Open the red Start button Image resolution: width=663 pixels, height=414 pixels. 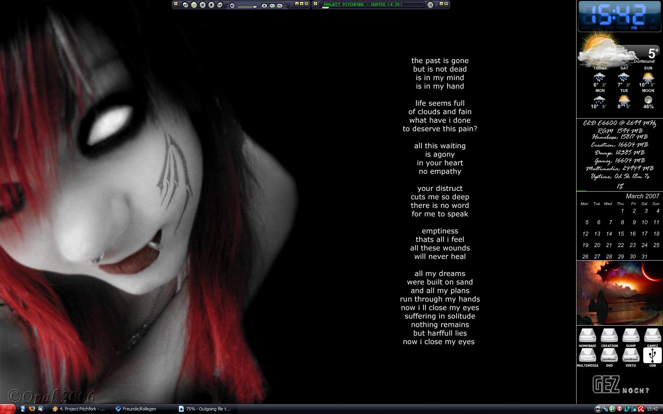7,409
